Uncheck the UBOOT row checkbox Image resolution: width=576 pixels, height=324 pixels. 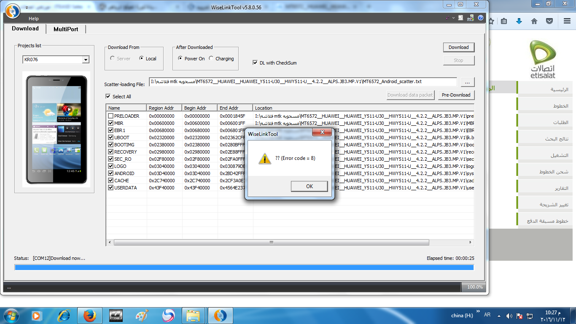pos(110,138)
